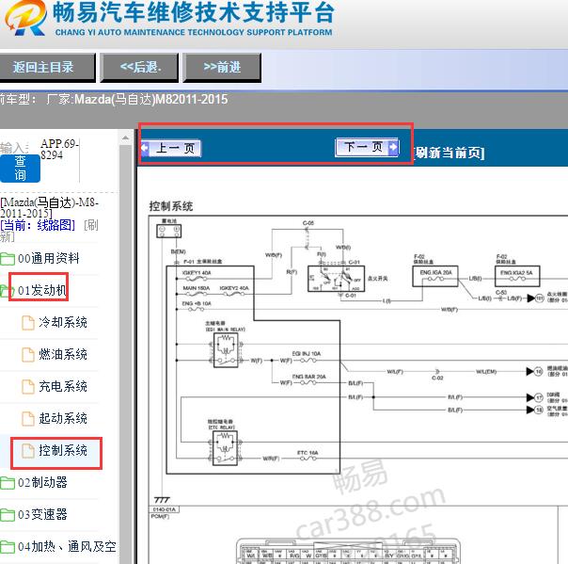Viewport: 568px width, 564px height.
Task: Expand 02制动器 folder
Action: click(x=42, y=482)
